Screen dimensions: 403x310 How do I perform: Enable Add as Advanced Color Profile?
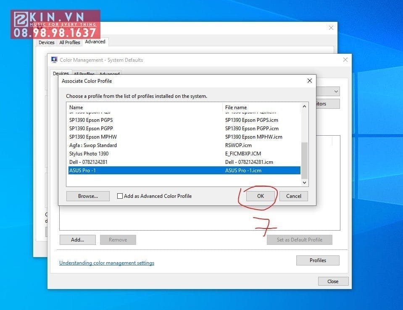pos(120,196)
